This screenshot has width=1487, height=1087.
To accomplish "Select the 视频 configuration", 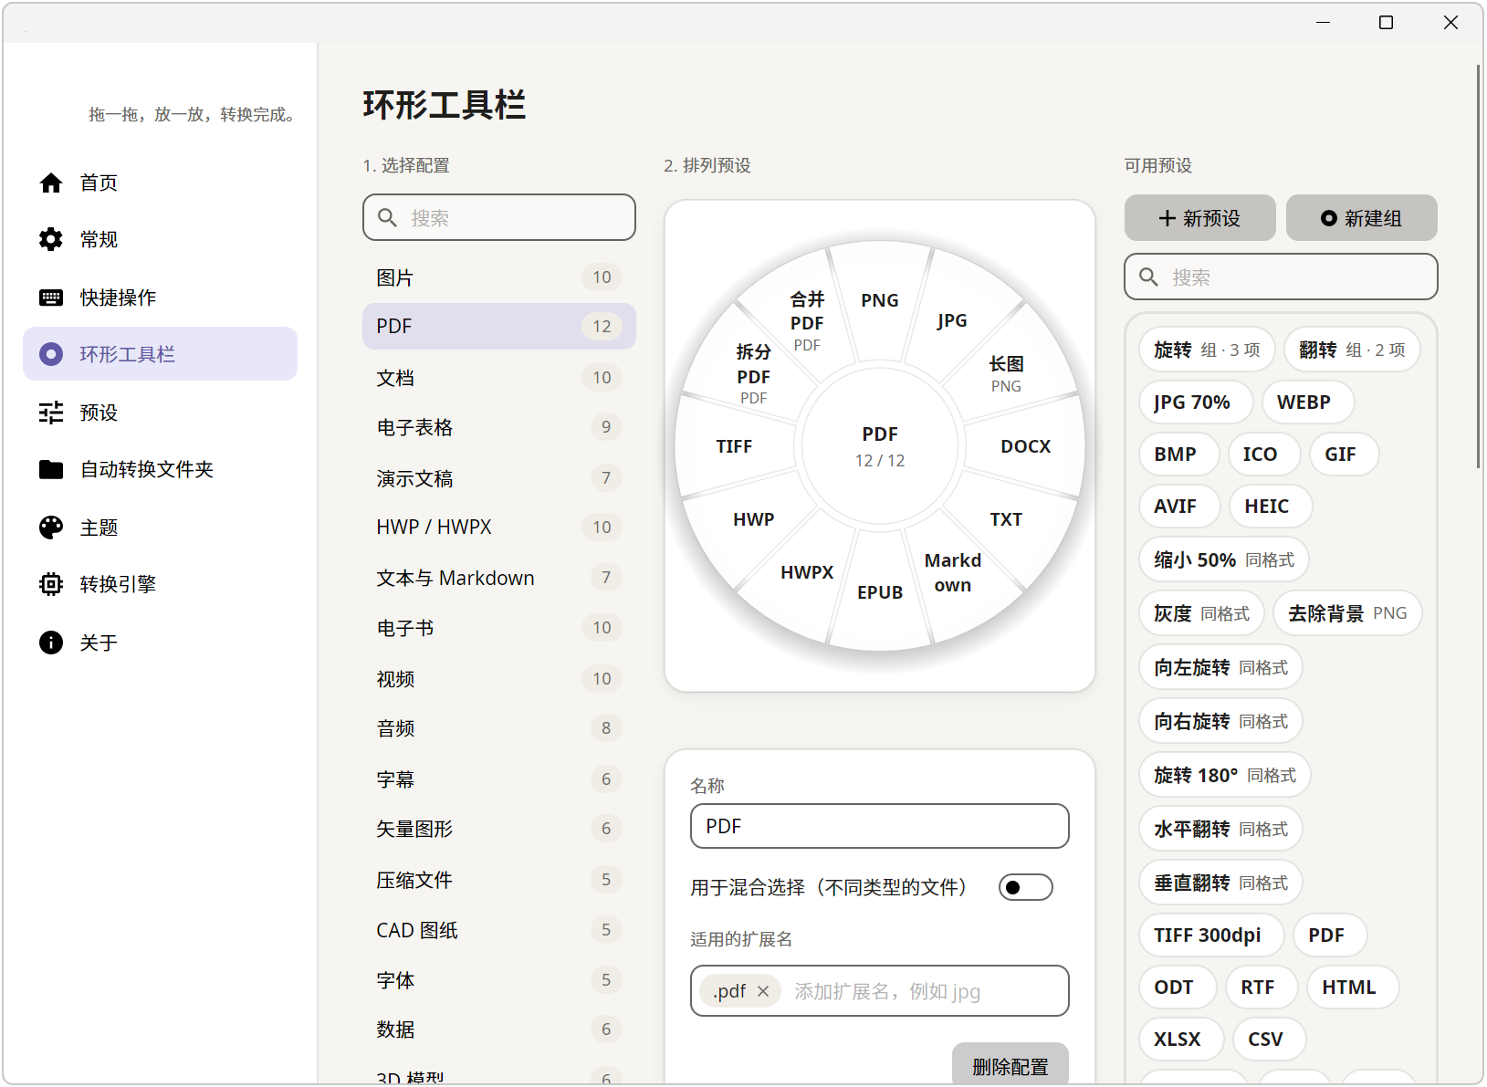I will click(498, 678).
